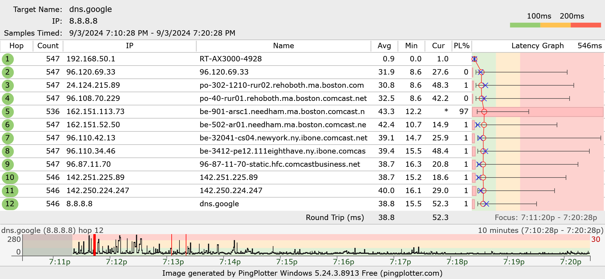Screen dimensions: 605x279
Task: Click dns.google name in hop 12 row
Action: pyautogui.click(x=219, y=204)
